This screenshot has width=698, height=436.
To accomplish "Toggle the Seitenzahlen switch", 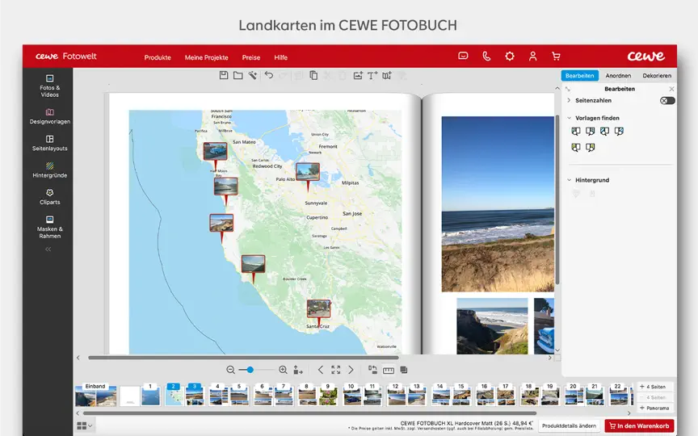I will (x=666, y=101).
